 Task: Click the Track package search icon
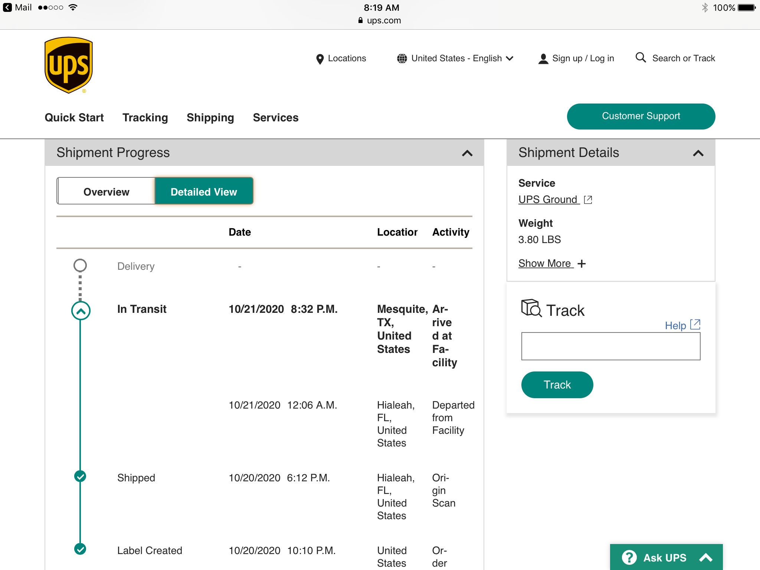click(x=531, y=308)
